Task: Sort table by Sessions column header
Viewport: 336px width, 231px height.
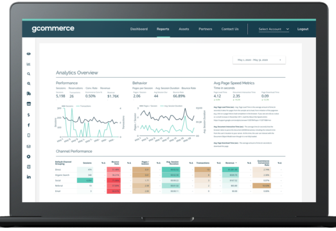Action: tap(87, 163)
